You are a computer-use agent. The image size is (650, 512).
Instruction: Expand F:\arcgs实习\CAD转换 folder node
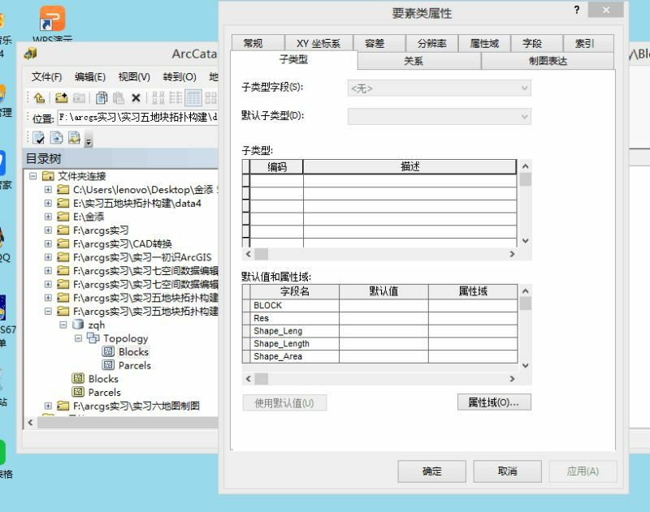(48, 243)
